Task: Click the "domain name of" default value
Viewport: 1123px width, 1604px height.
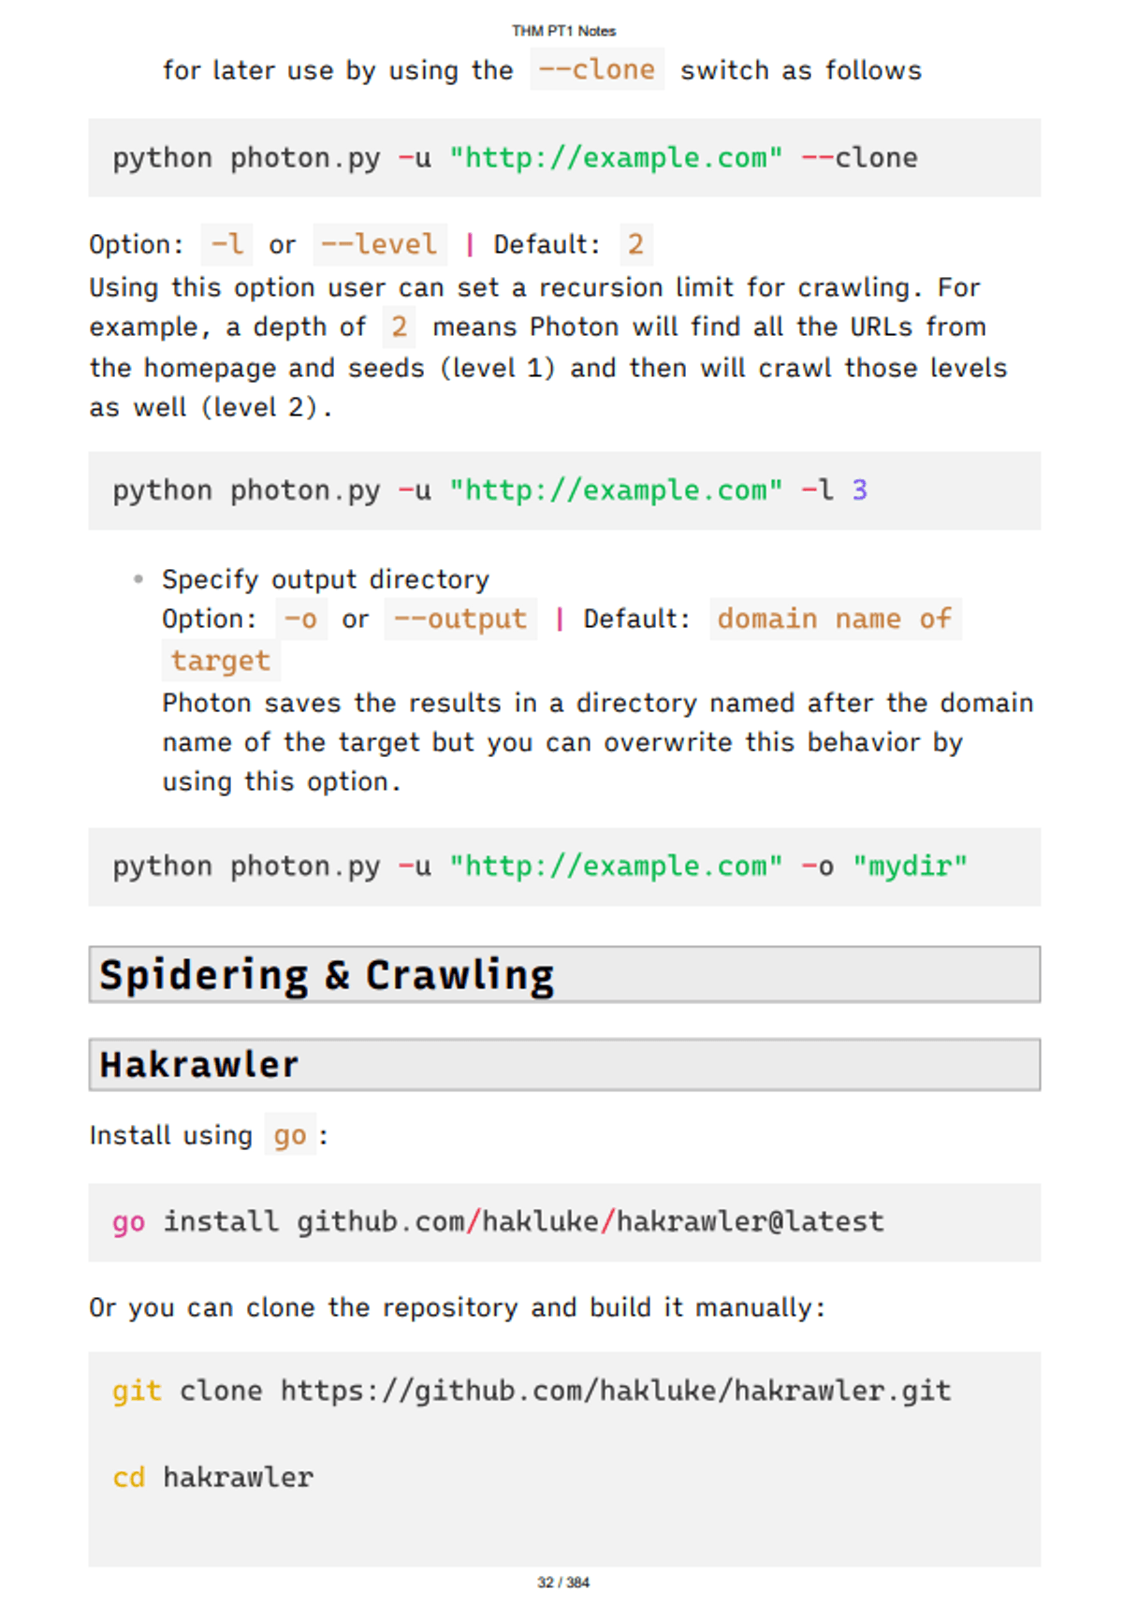Action: [x=835, y=620]
